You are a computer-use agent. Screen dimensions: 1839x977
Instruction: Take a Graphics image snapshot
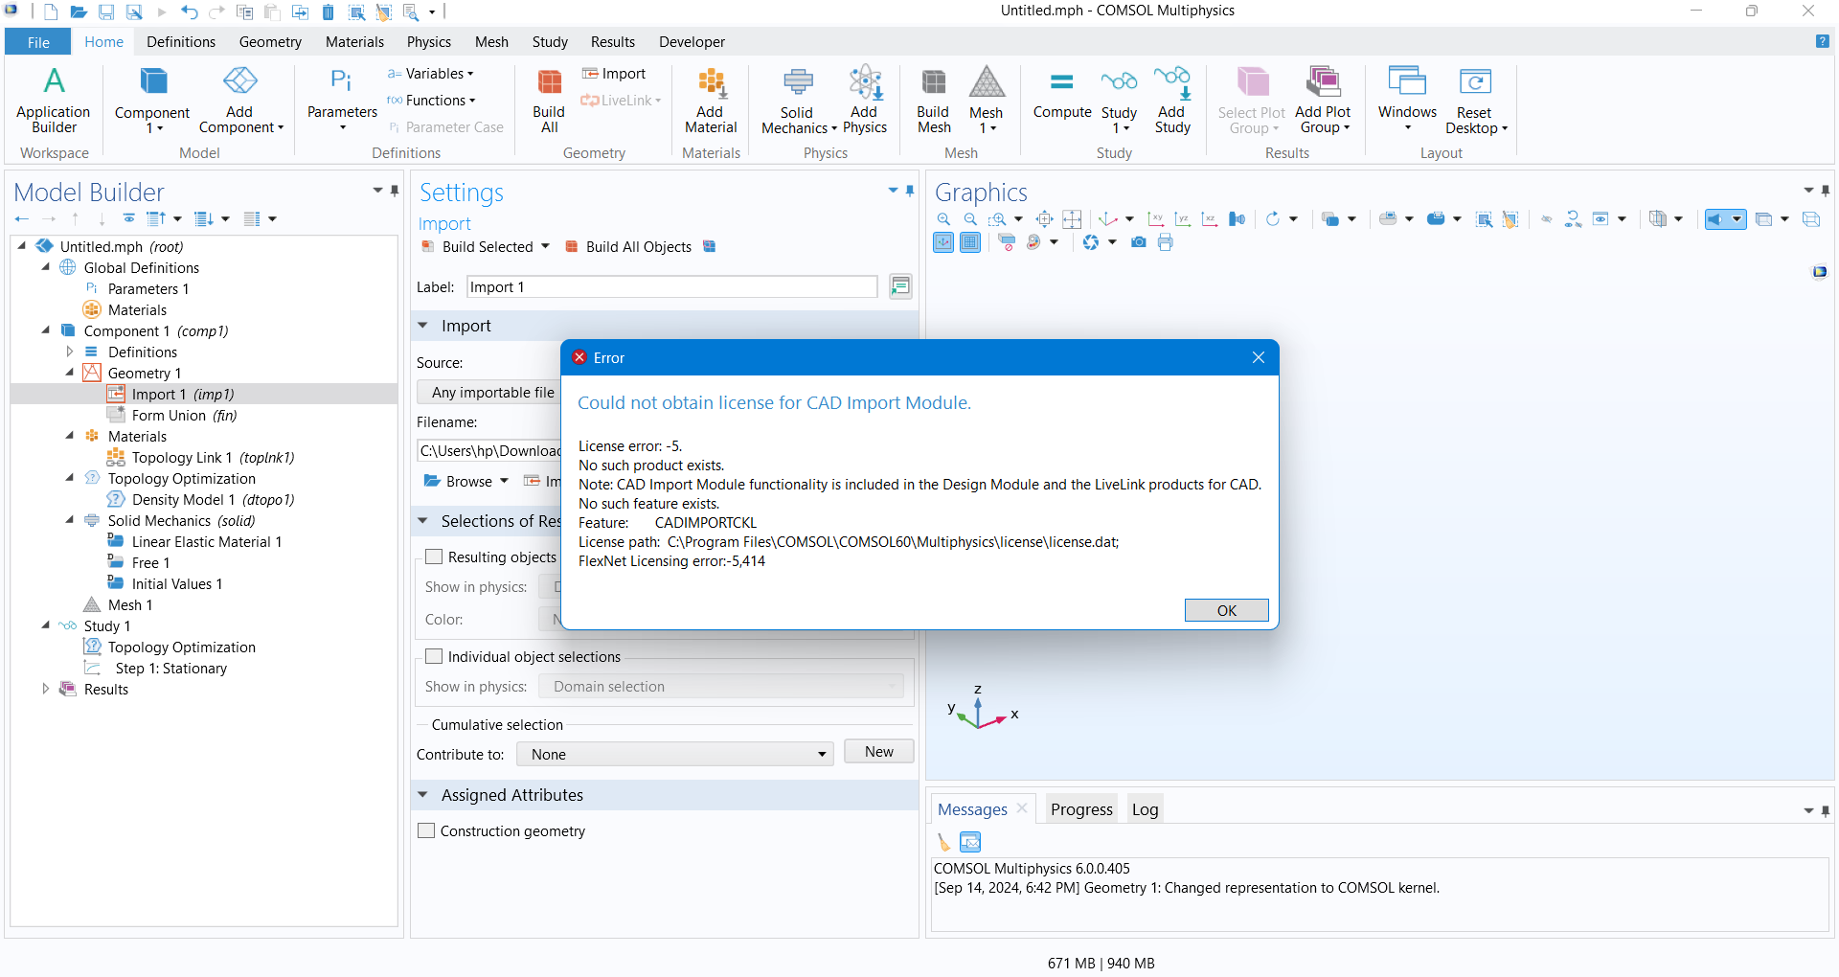tap(1139, 242)
